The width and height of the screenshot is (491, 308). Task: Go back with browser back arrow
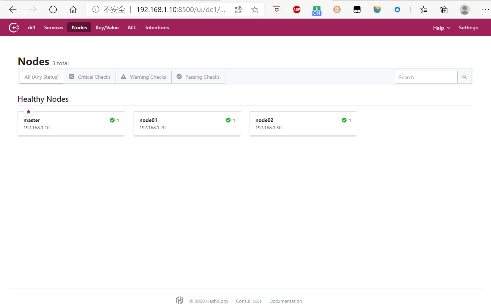pyautogui.click(x=13, y=10)
